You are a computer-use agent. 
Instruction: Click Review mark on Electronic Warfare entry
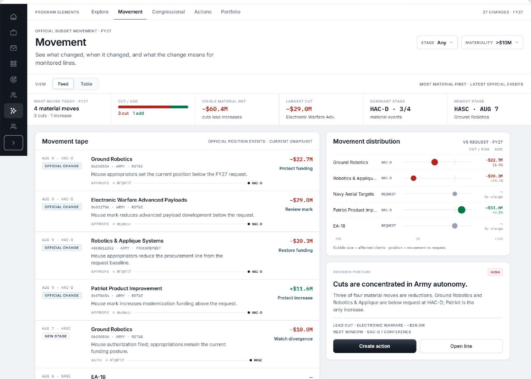299,209
